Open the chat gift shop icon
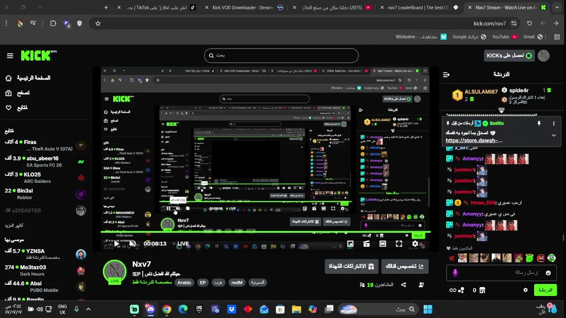This screenshot has width=566, height=318. 482,290
